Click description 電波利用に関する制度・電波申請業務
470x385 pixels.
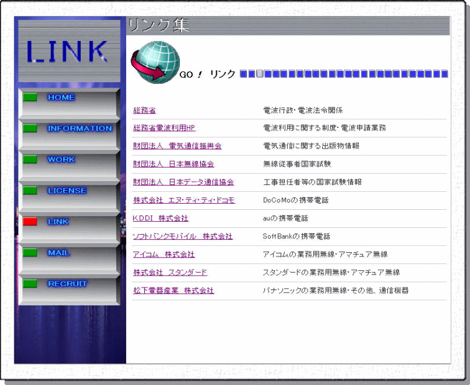(x=325, y=128)
